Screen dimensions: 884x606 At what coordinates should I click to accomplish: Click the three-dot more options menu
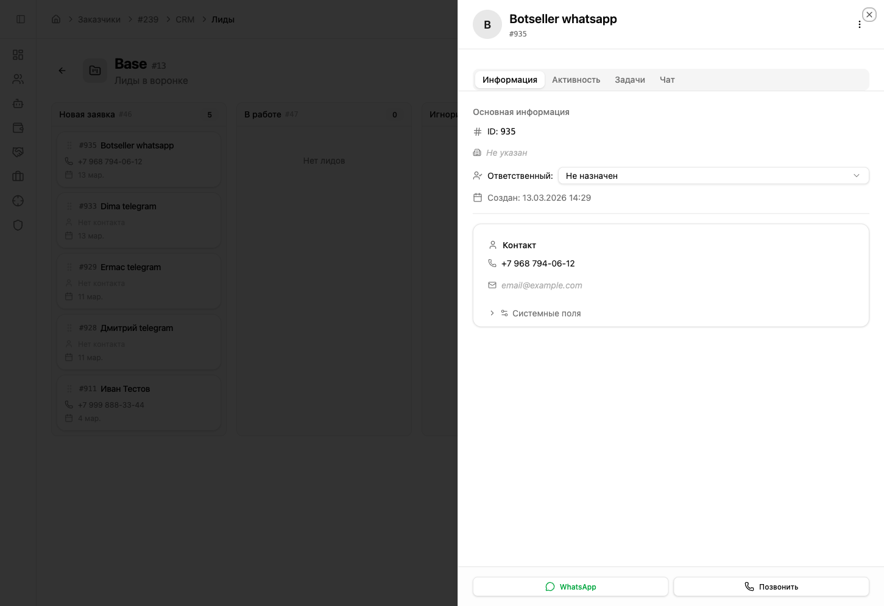[x=859, y=25]
